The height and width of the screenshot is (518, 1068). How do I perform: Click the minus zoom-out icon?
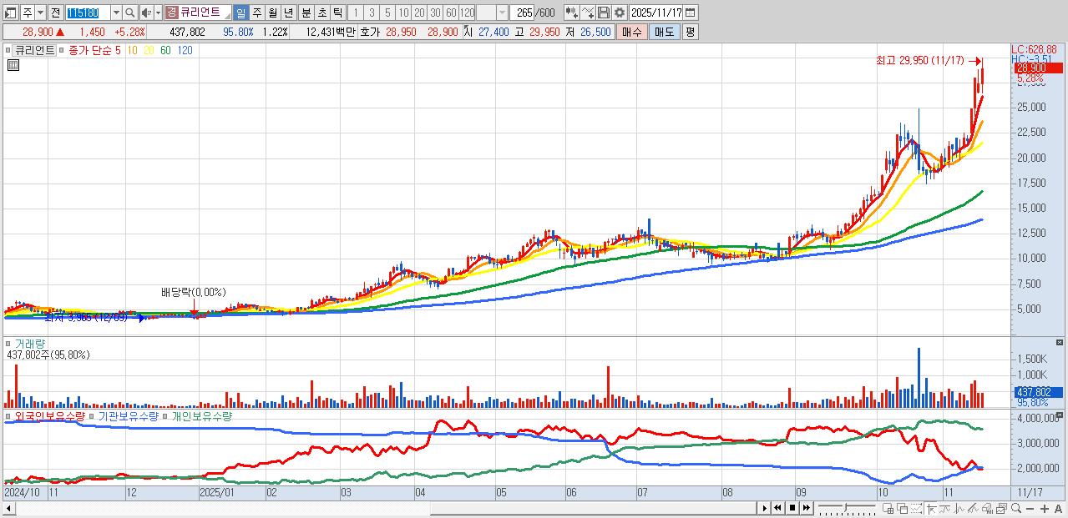coord(1030,509)
